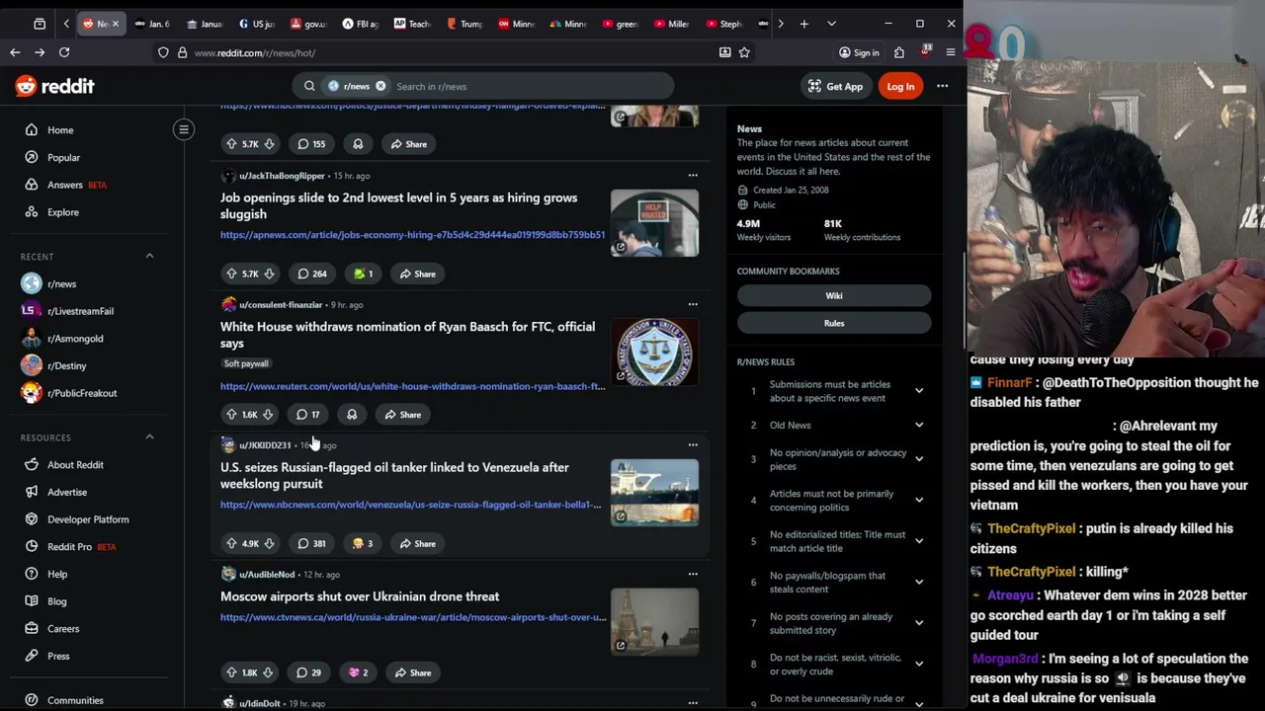Open the apnews.com jobs article link
Viewport: 1265px width, 711px height.
(412, 235)
